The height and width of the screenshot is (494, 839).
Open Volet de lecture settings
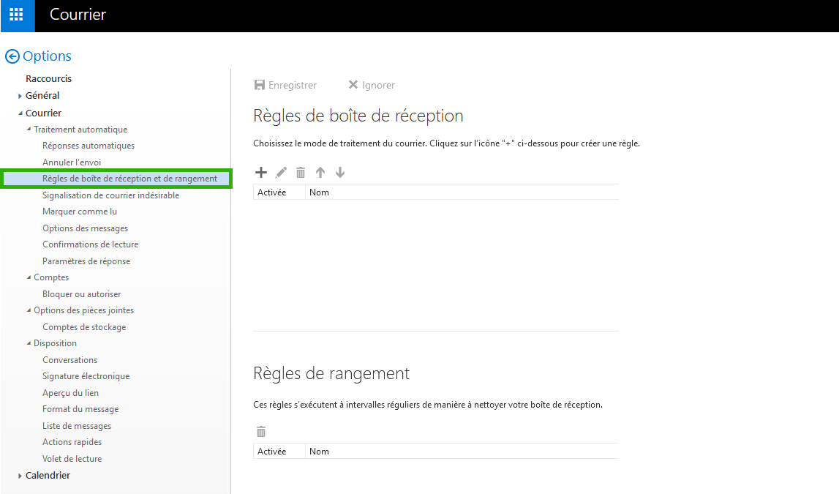(x=72, y=459)
